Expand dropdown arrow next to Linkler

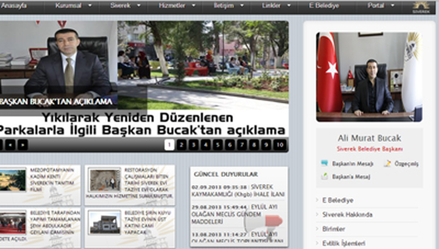pyautogui.click(x=289, y=6)
